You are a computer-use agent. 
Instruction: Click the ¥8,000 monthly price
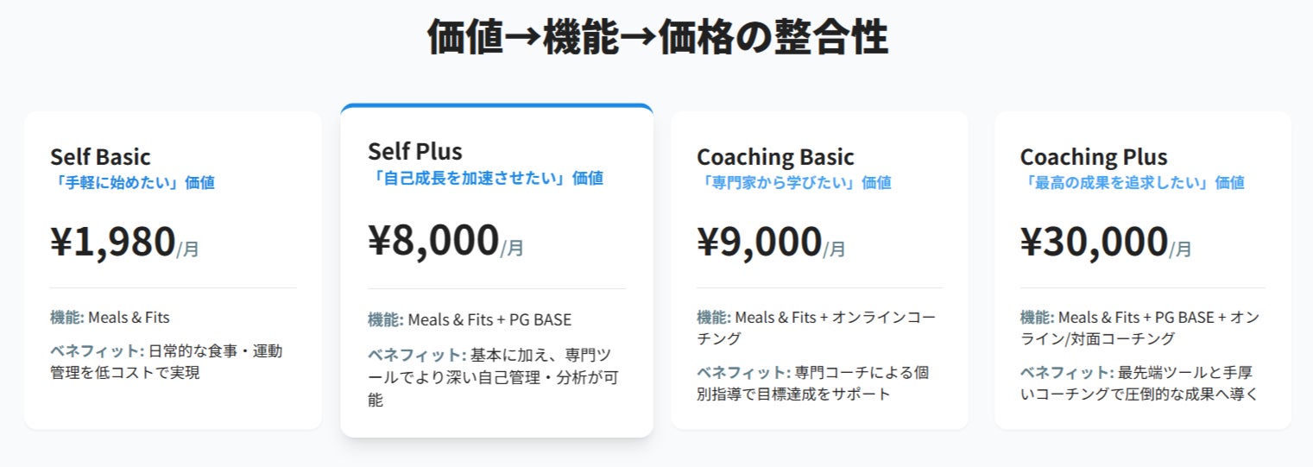pos(445,241)
